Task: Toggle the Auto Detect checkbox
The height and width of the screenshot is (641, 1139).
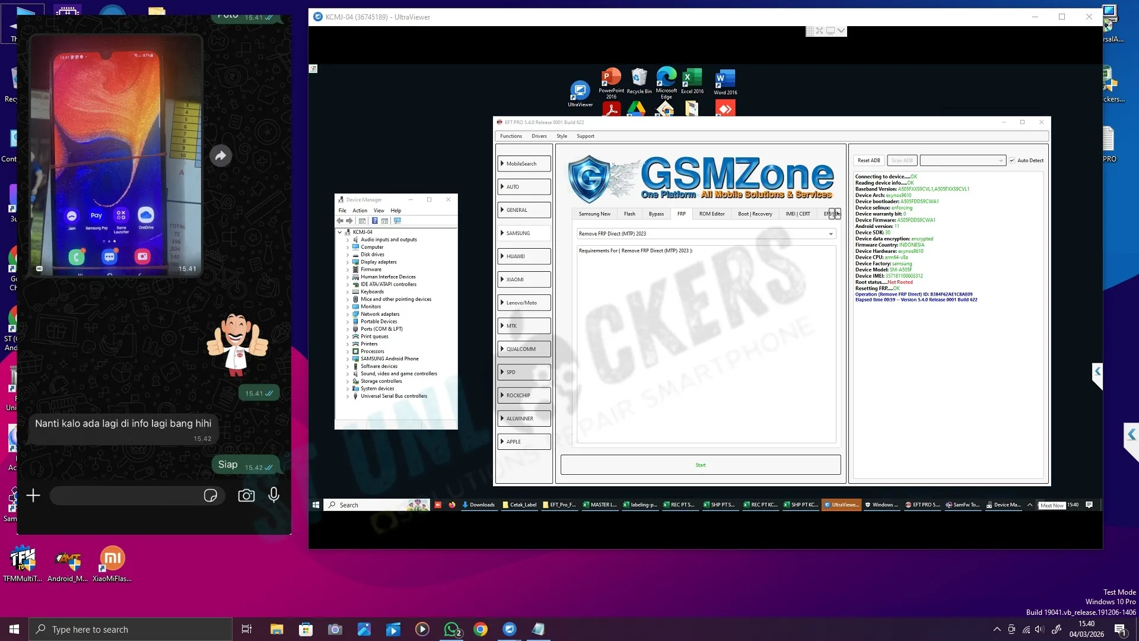Action: click(1012, 160)
